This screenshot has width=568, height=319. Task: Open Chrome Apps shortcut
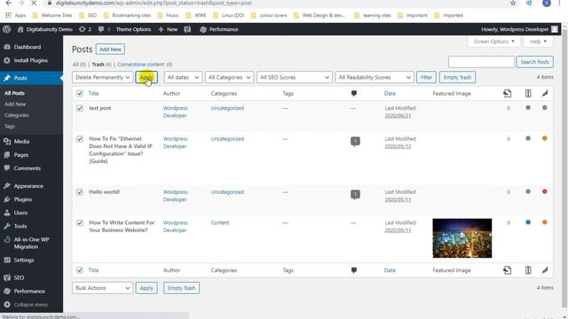tap(15, 16)
